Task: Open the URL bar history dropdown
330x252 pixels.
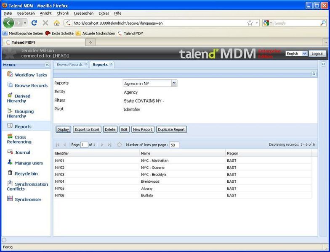Action: tap(257, 23)
